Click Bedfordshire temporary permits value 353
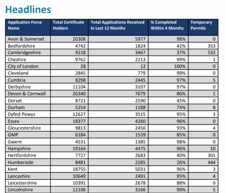The width and height of the screenshot is (226, 193). click(x=212, y=46)
